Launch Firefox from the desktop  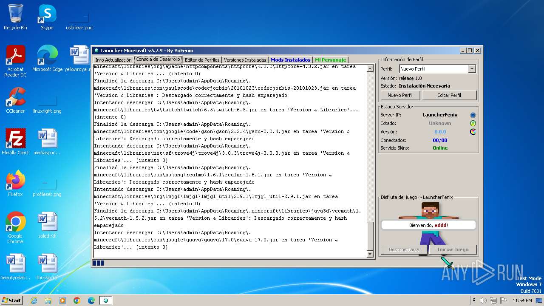click(x=15, y=184)
